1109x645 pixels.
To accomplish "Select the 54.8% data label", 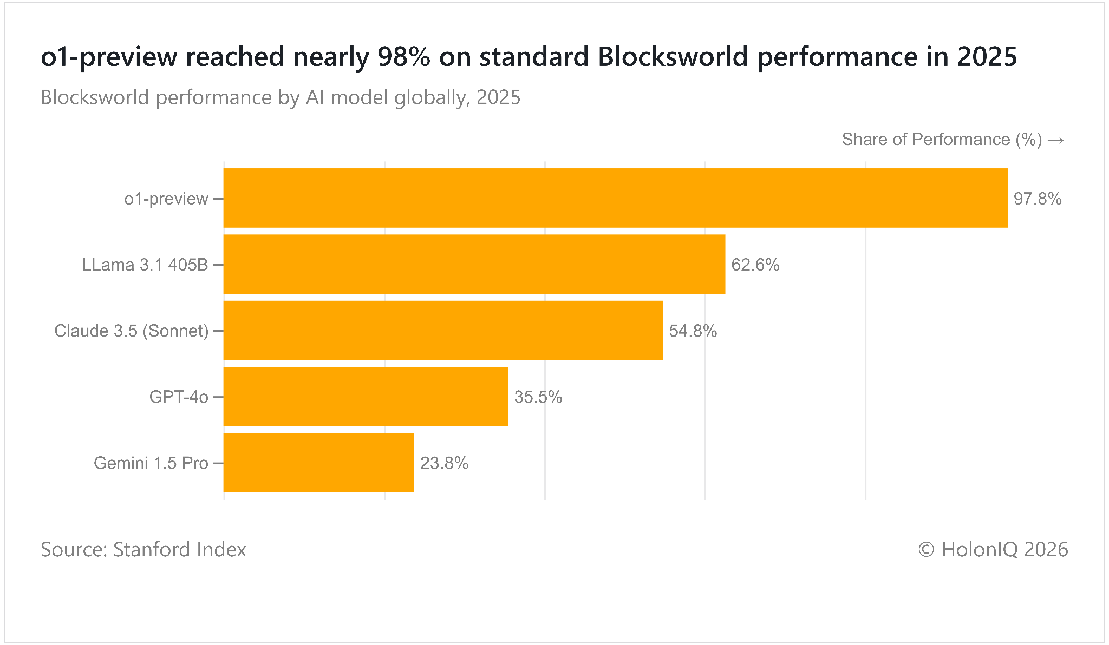I will click(x=693, y=331).
